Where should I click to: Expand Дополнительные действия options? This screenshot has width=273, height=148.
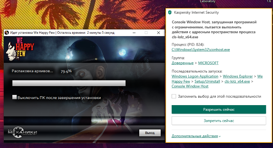[x=196, y=136]
